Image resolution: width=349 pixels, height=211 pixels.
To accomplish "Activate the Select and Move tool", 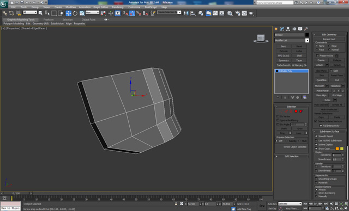I will (x=68, y=13).
